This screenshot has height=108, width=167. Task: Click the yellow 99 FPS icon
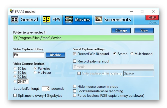click(x=46, y=19)
